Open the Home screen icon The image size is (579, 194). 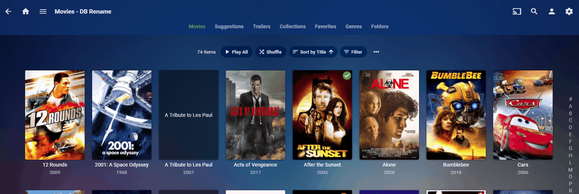tap(25, 11)
